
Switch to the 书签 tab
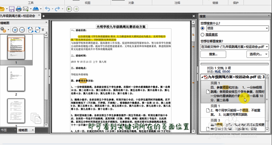tap(4, 130)
